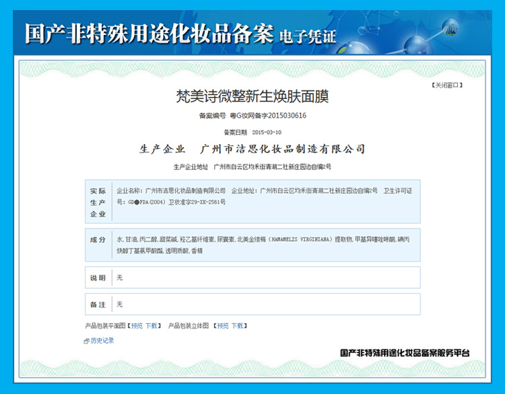This screenshot has width=505, height=394.
Task: Click the 成分 row label
Action: pos(98,240)
